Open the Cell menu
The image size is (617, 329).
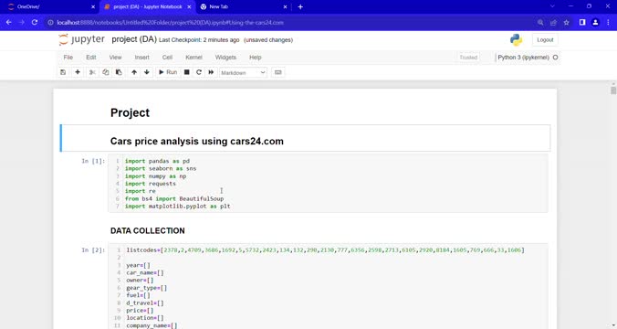[167, 58]
